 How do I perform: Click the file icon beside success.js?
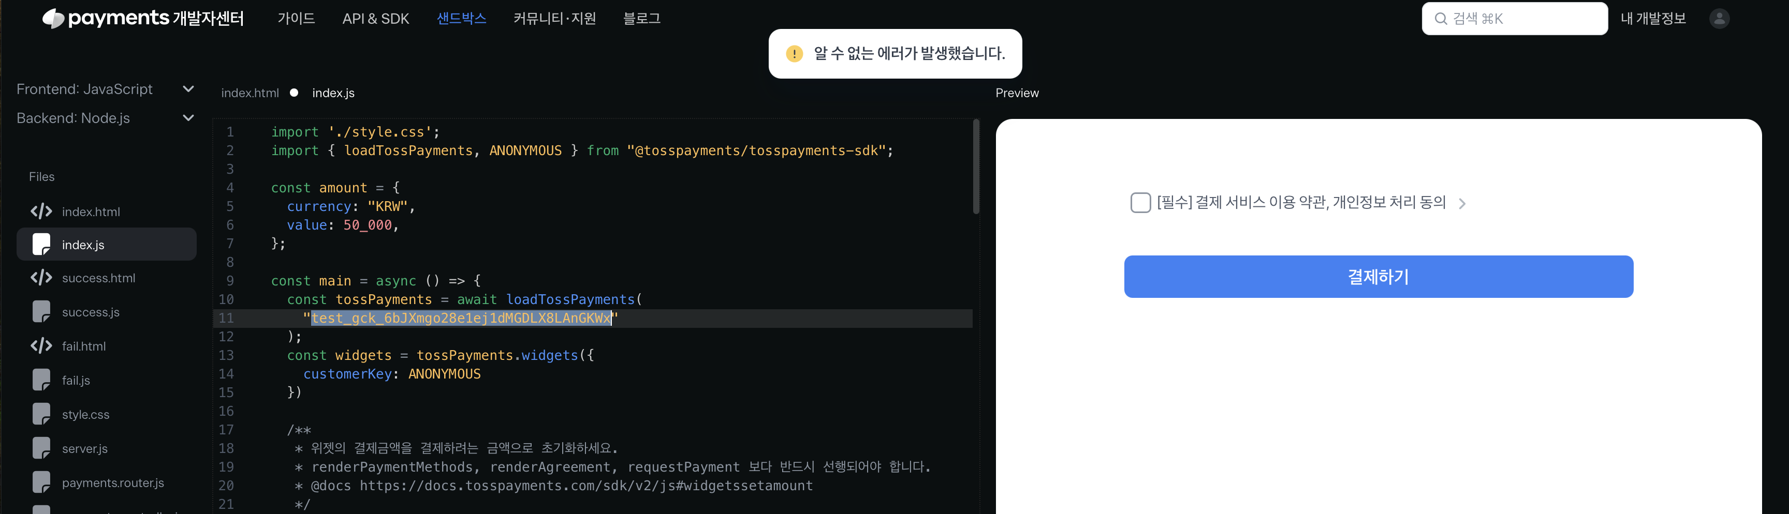pyautogui.click(x=41, y=311)
